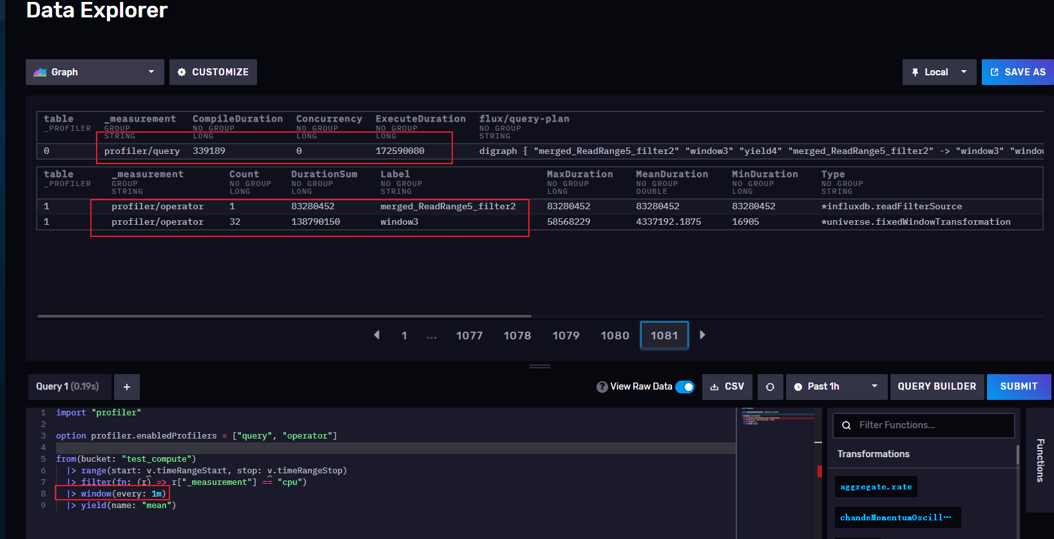The height and width of the screenshot is (539, 1054).
Task: Click the SAVE AS button
Action: tap(1018, 72)
